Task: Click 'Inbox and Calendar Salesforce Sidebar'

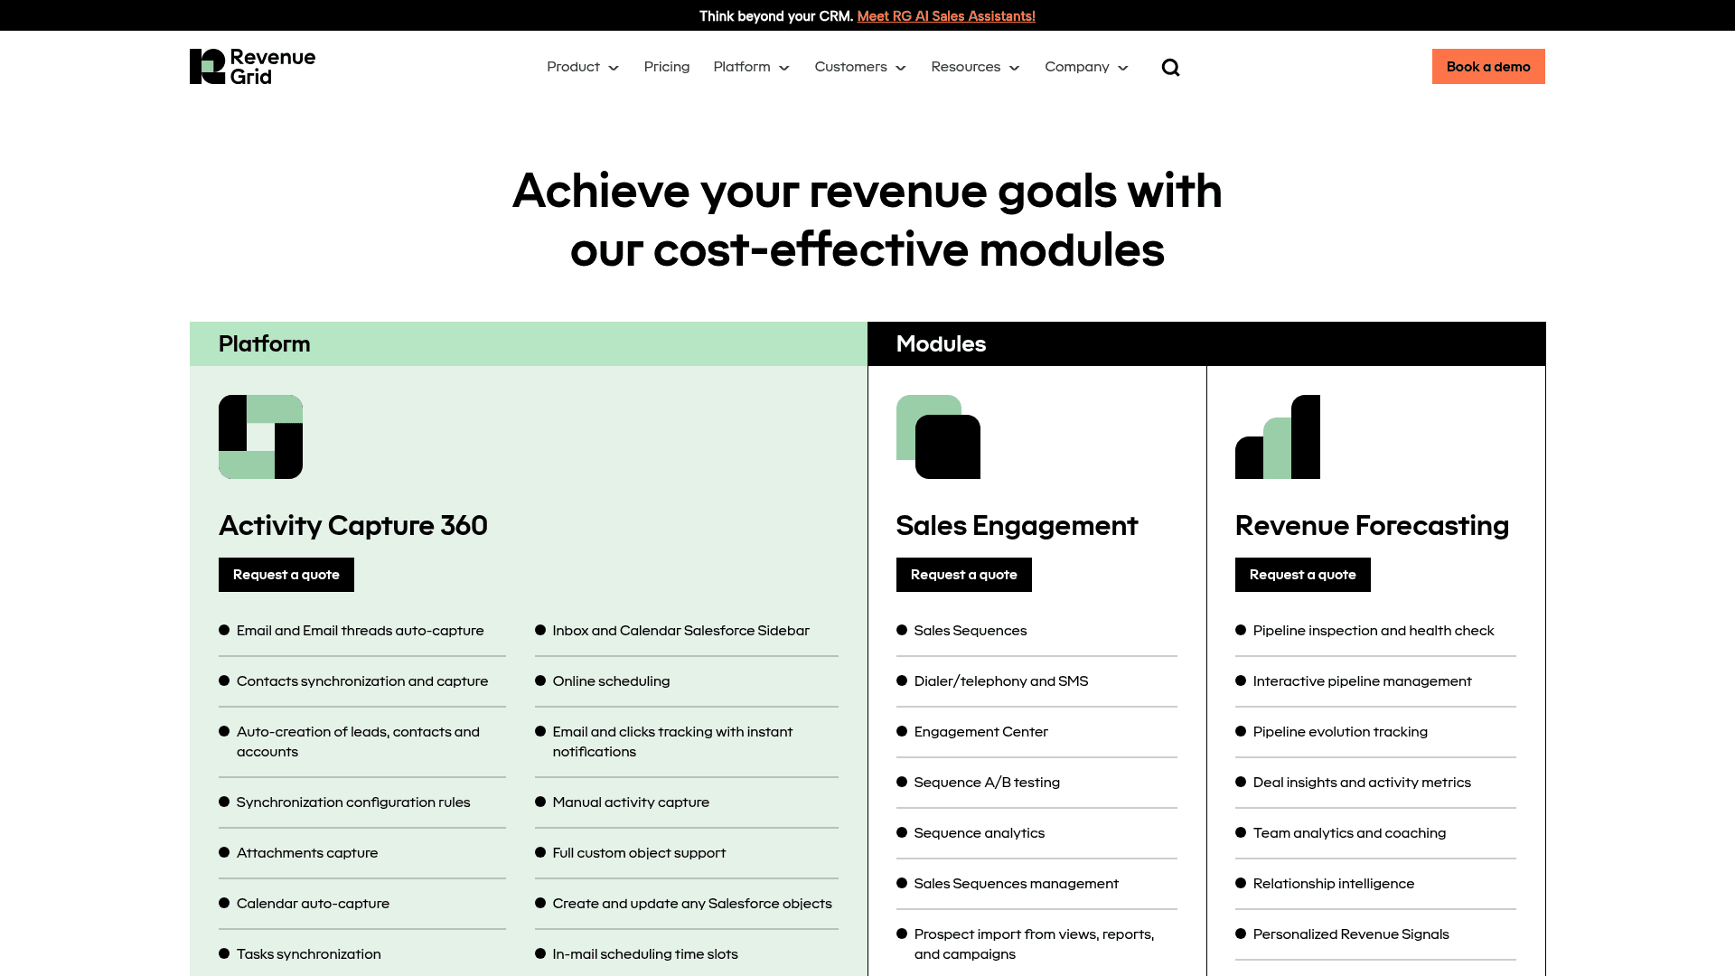Action: [x=680, y=631]
